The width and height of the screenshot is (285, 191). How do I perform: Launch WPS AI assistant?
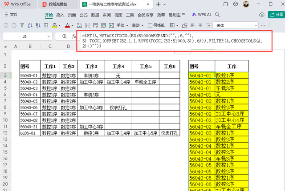click(201, 15)
